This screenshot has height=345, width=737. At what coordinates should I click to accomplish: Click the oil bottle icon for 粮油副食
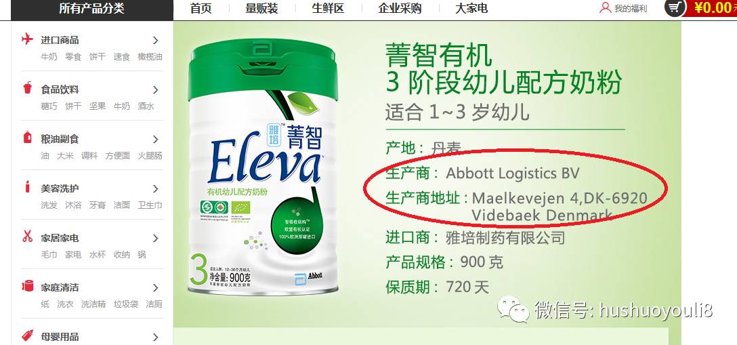(27, 137)
